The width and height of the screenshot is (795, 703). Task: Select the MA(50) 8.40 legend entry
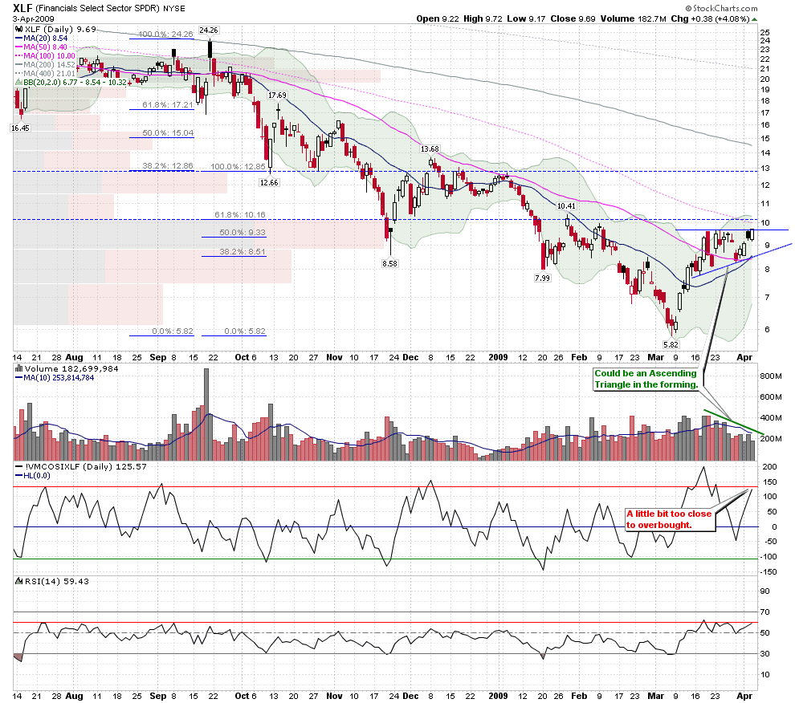[42, 47]
